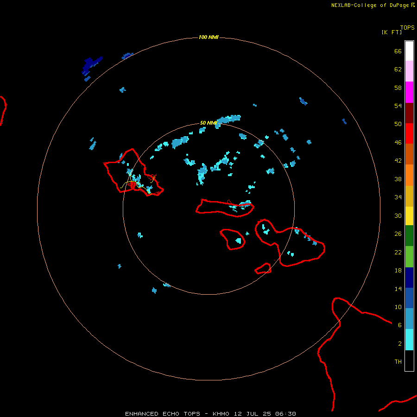
Task: Click the NEXLAB-College of DuPage text
Action: pyautogui.click(x=370, y=5)
